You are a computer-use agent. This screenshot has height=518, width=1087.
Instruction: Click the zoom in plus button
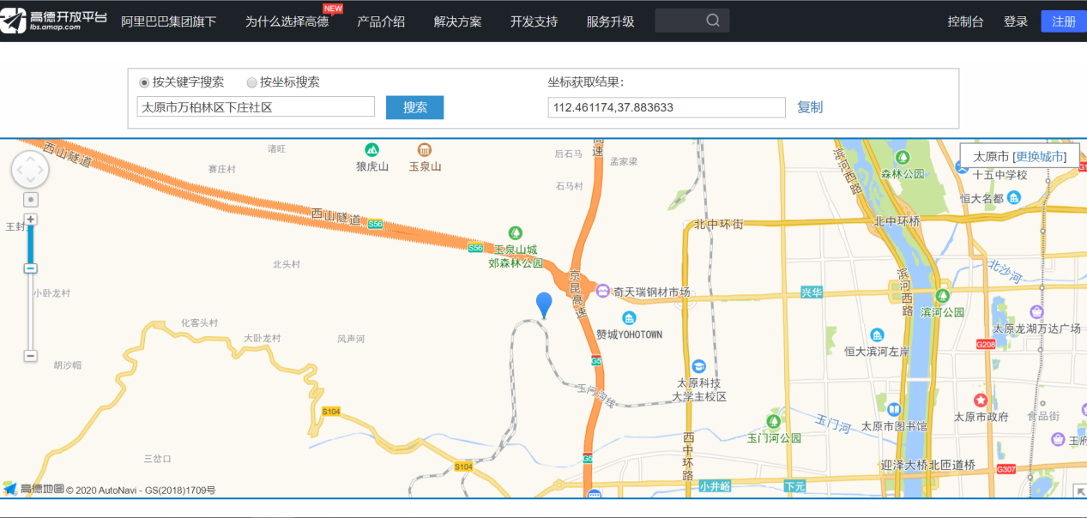point(31,220)
